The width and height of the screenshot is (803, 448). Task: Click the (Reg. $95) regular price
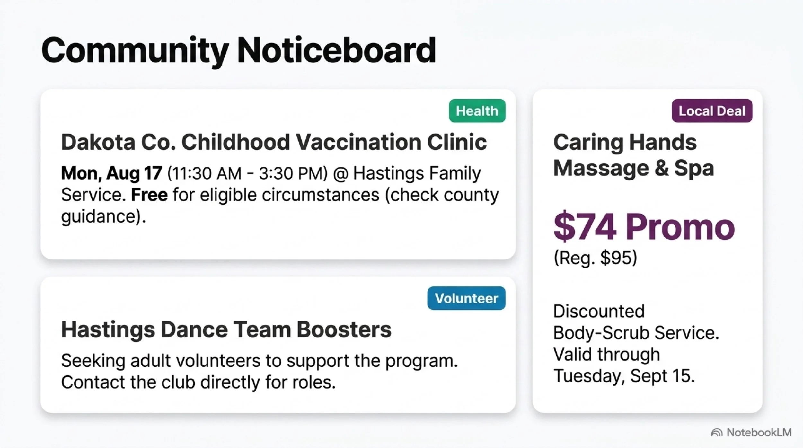[x=595, y=258]
